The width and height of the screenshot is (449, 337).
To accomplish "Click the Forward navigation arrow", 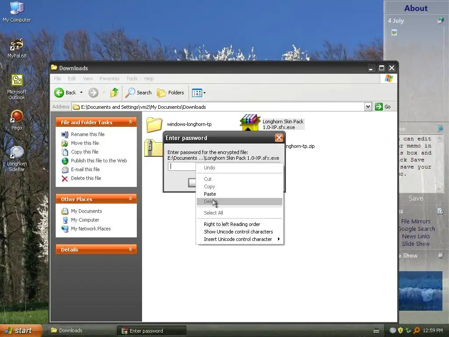I will (x=93, y=93).
